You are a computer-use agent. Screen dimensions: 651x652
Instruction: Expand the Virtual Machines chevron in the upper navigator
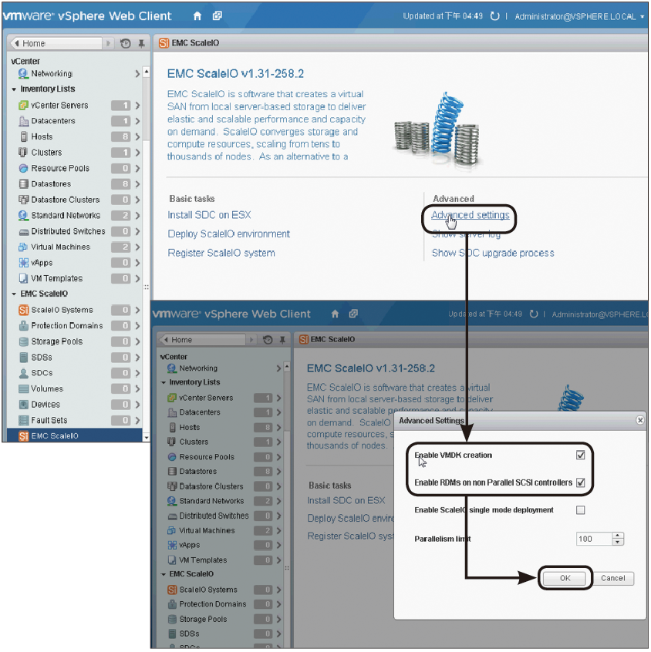tap(137, 247)
